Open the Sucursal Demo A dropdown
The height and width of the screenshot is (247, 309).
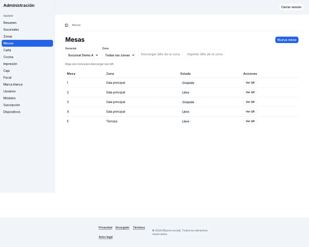pyautogui.click(x=82, y=55)
